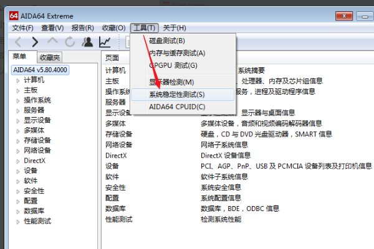Switch to the 收藏夹 tab
This screenshot has width=374, height=249.
click(x=50, y=57)
